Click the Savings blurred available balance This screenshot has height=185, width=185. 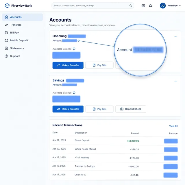pyautogui.click(x=66, y=99)
